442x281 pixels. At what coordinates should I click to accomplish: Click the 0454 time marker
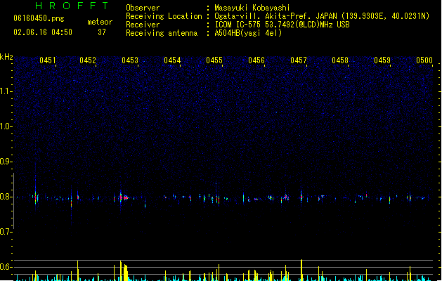[x=172, y=60]
